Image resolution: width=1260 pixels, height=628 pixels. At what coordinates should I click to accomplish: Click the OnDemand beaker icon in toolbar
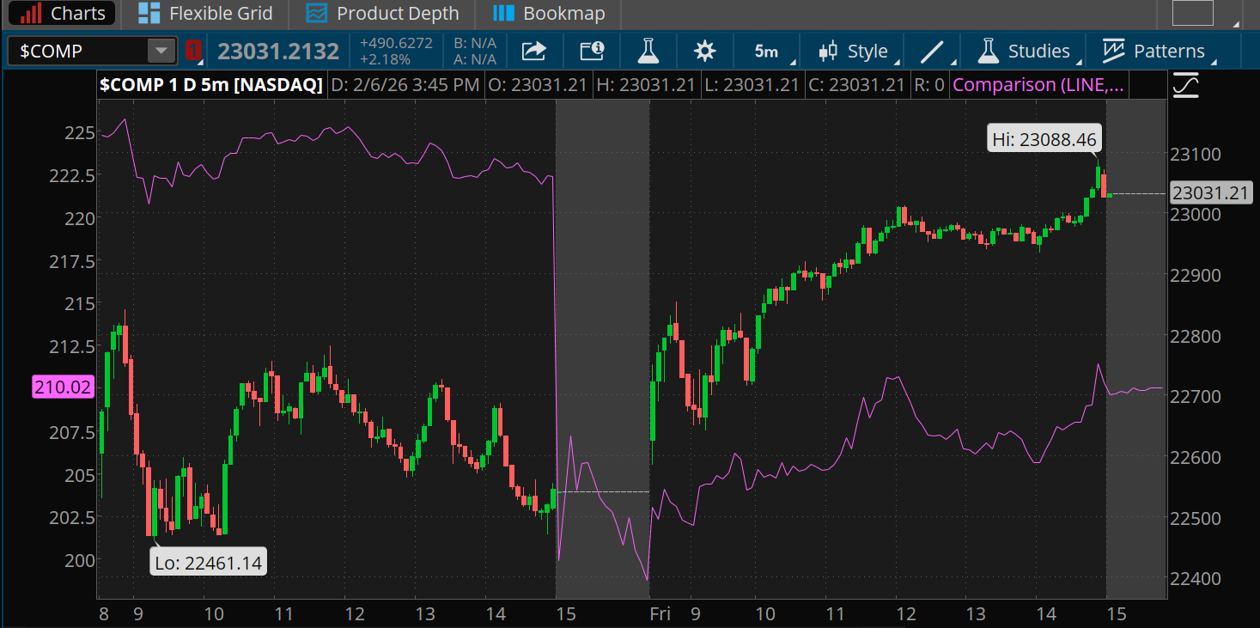click(648, 51)
